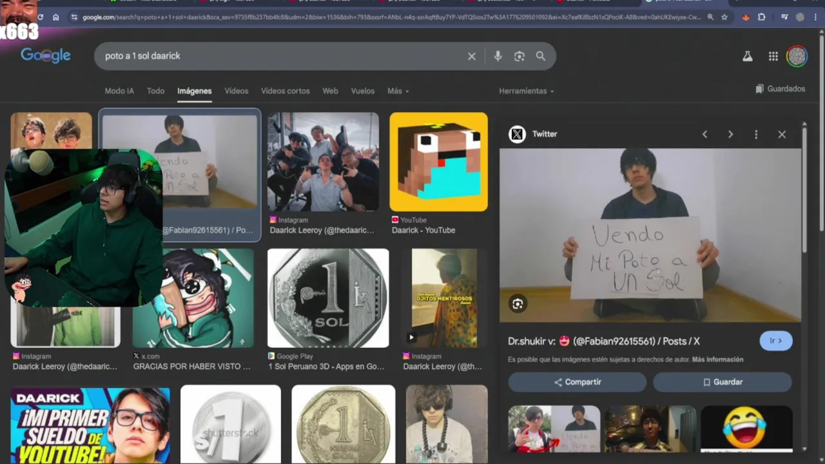Open the 1 Sol Peruano 3D coin thumbnail

coord(328,298)
